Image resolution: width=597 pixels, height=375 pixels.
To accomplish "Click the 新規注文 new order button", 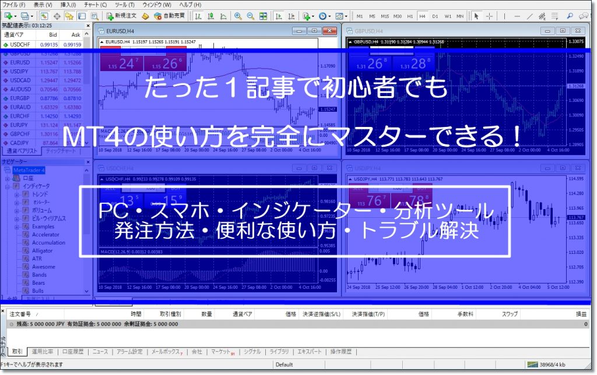I will (x=121, y=16).
